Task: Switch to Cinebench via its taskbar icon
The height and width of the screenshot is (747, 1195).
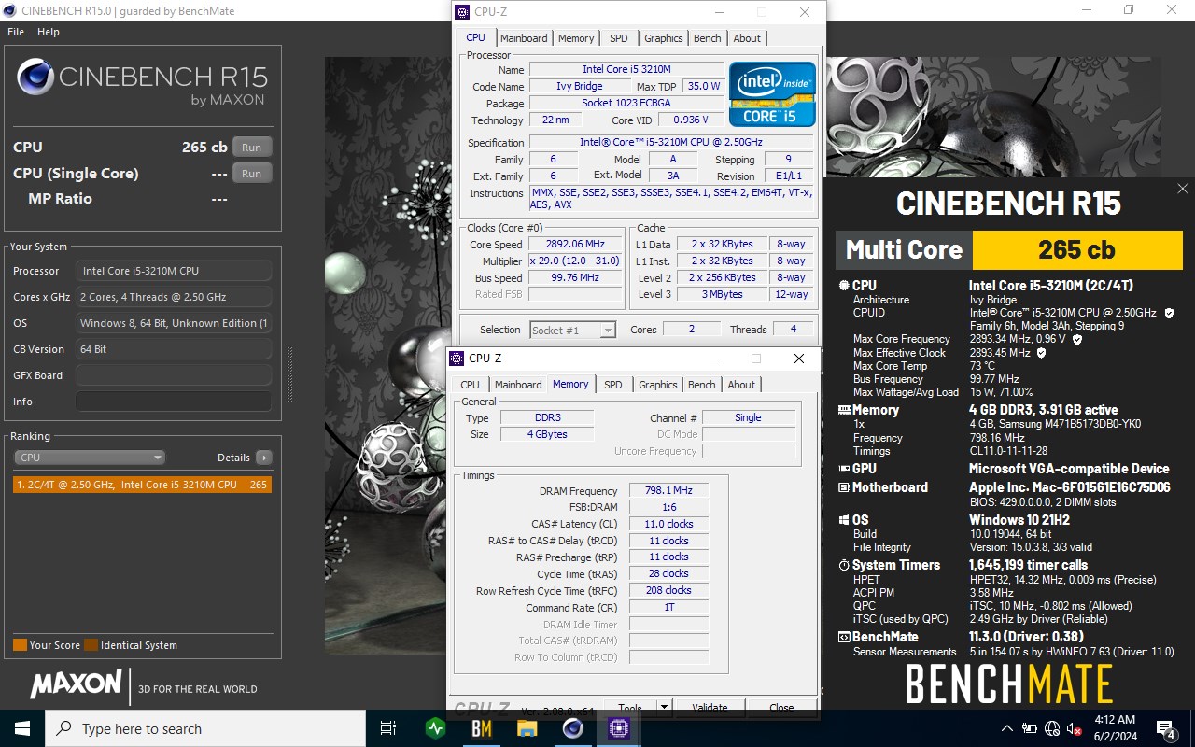Action: tap(573, 728)
